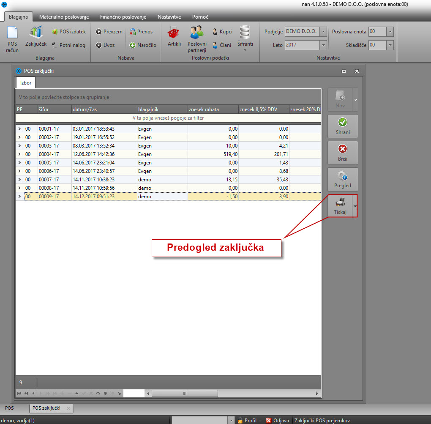Click the scroll left arrow of grid

[148, 394]
